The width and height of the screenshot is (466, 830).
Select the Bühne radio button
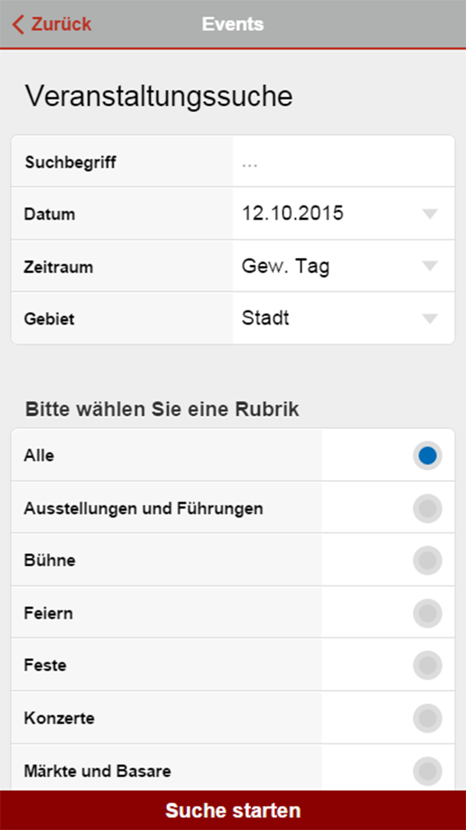pos(427,560)
